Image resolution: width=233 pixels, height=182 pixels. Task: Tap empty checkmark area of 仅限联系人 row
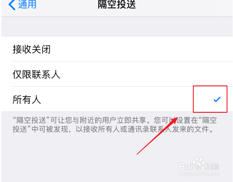[x=217, y=74]
